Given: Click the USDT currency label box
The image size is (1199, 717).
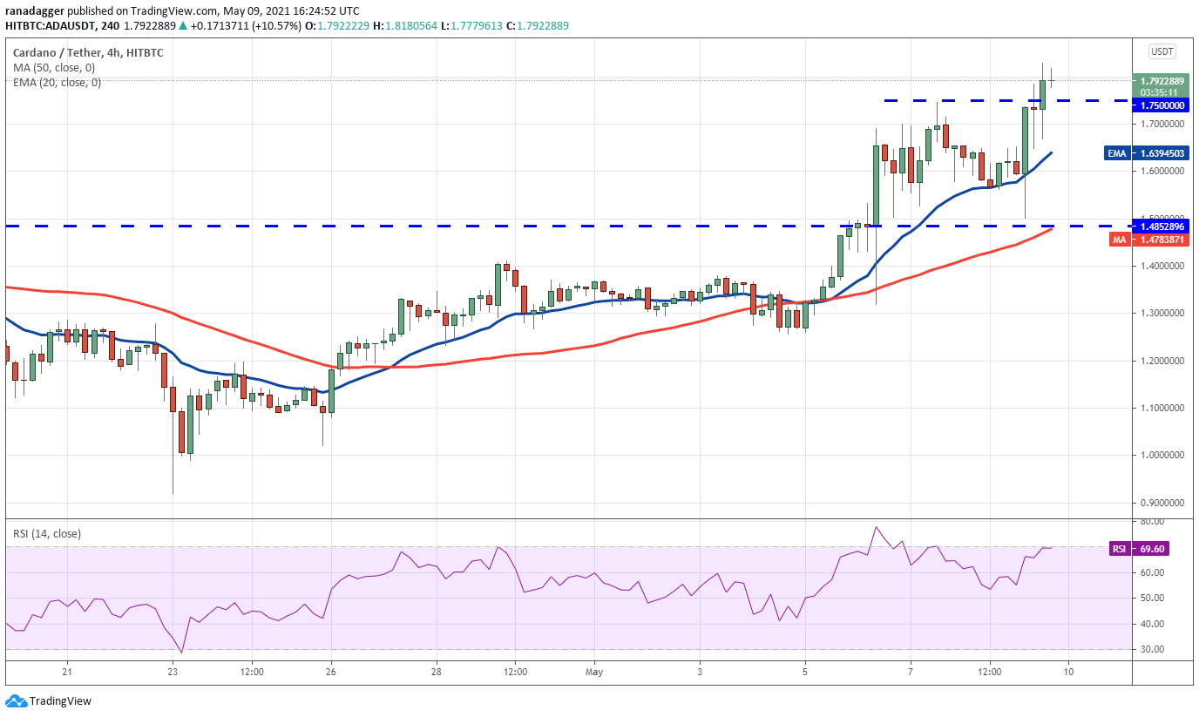Looking at the screenshot, I should click(x=1162, y=51).
